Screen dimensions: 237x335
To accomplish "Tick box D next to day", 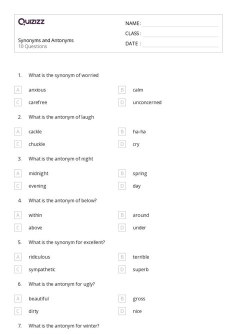I will click(122, 186).
